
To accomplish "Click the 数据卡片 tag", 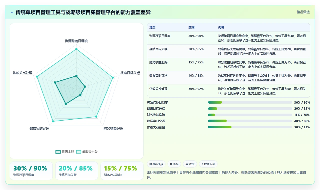I will click(208, 164).
